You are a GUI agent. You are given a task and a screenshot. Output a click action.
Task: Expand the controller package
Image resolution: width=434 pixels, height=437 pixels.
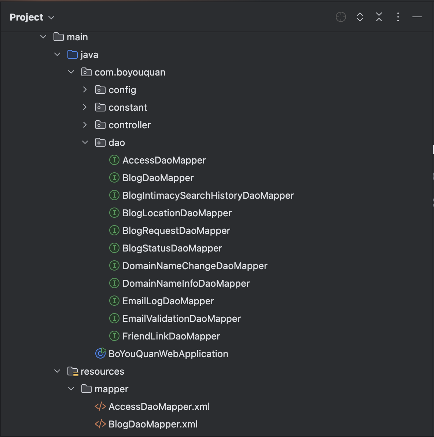(85, 125)
